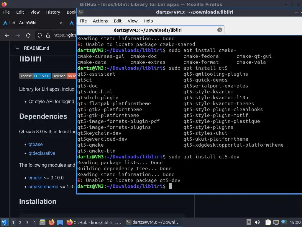Viewport: 302px width, 227px height.
Task: Open the Firefox File menu
Action: coord(6,12)
